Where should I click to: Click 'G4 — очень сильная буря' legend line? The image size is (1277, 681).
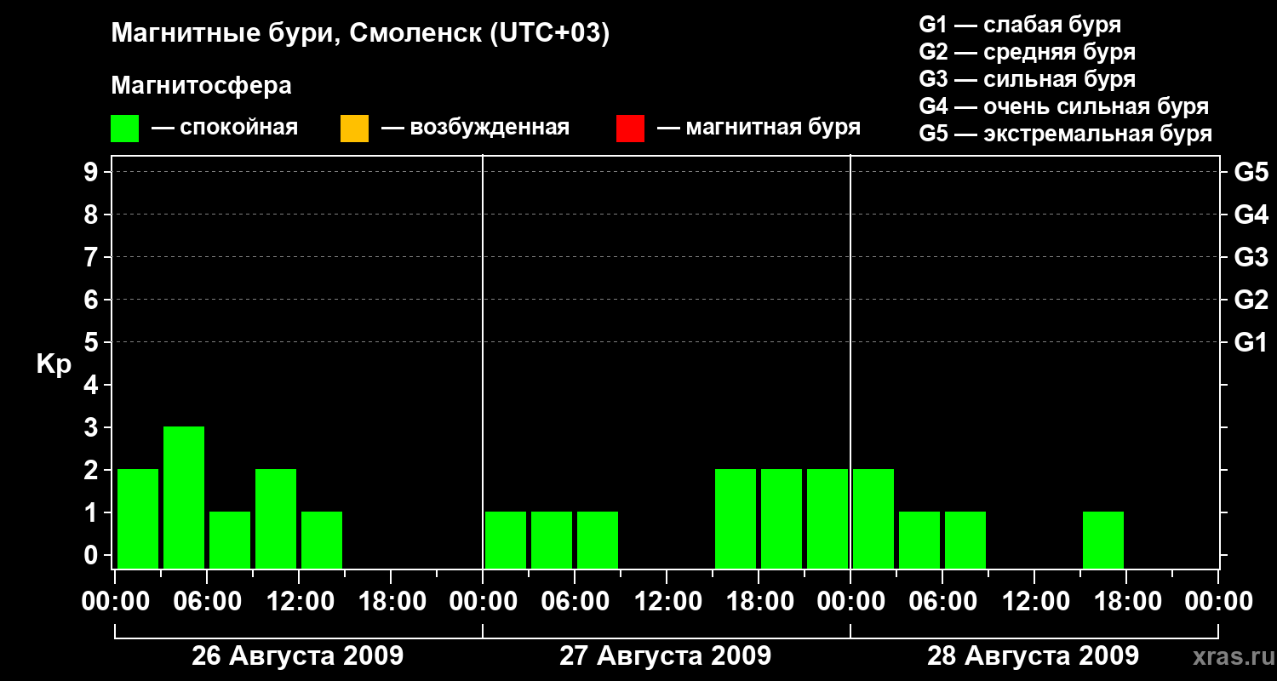1063,106
